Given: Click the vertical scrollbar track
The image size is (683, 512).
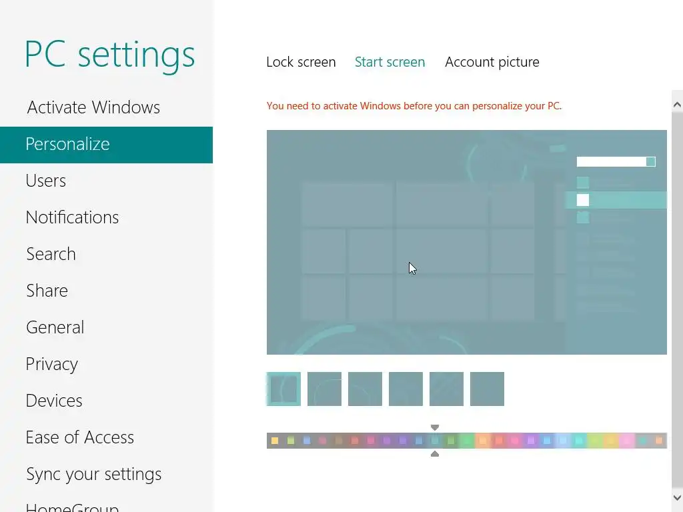Looking at the screenshot, I should [677, 301].
